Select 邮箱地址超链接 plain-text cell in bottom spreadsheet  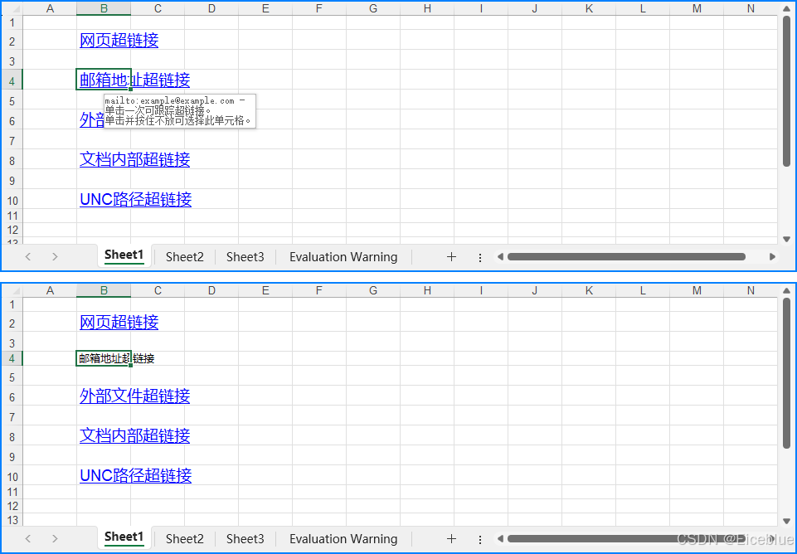(x=116, y=358)
